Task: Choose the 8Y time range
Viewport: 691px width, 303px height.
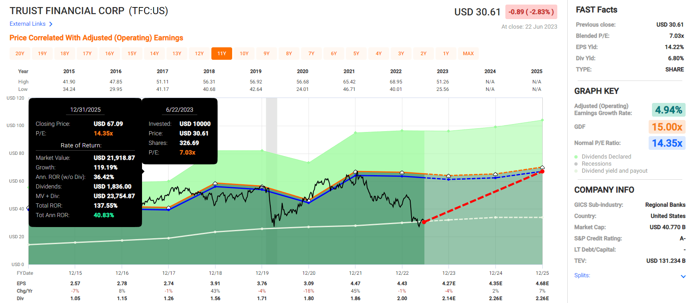Action: 289,54
